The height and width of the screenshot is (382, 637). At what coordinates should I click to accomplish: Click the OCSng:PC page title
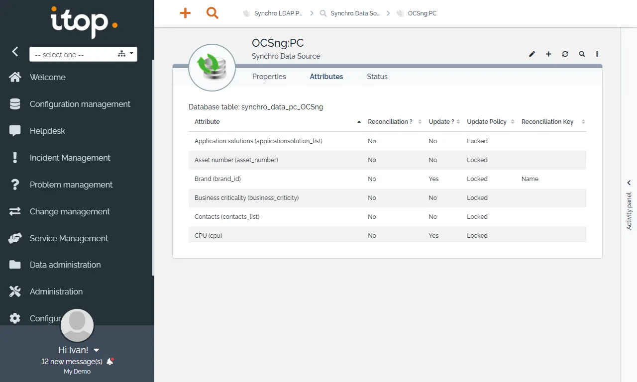[278, 43]
